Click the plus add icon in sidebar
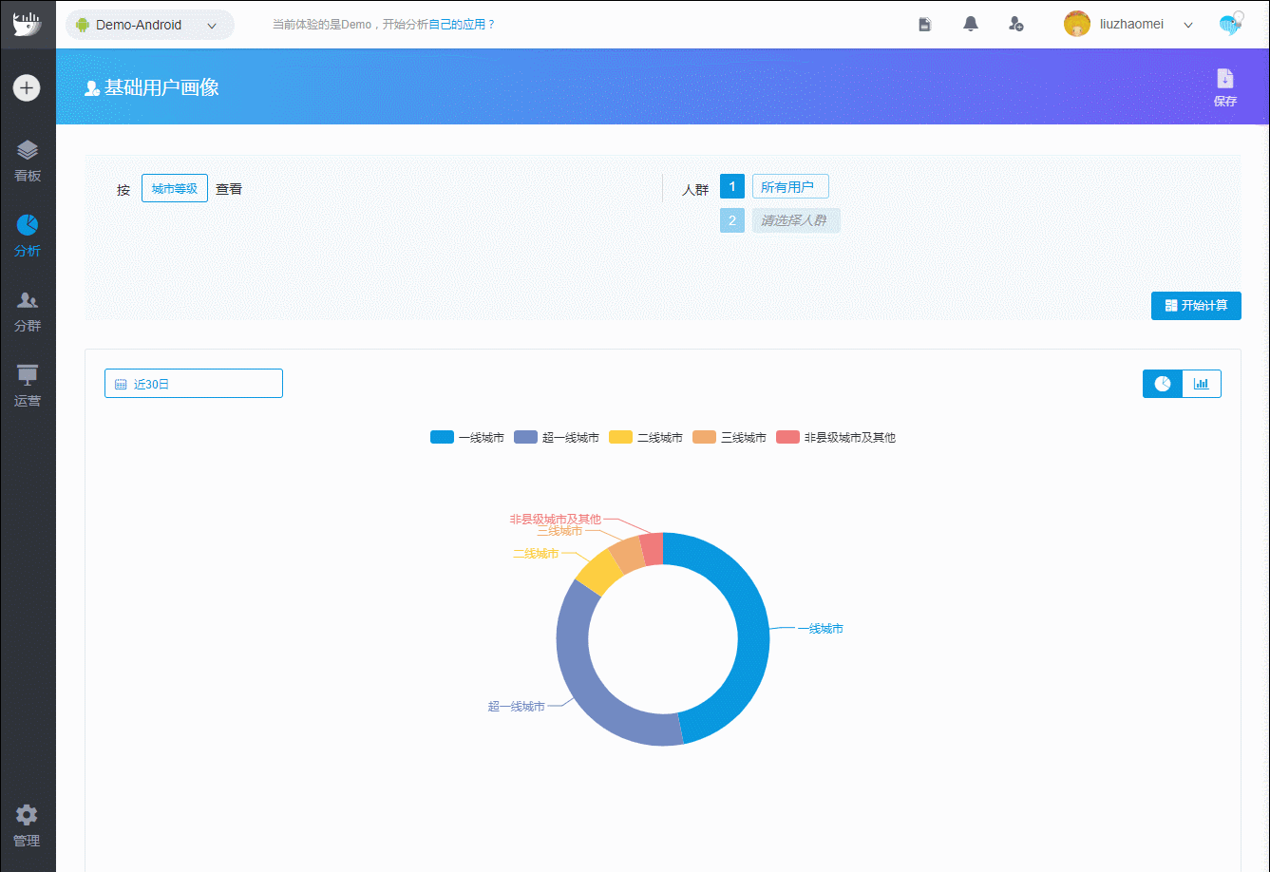 pyautogui.click(x=27, y=88)
